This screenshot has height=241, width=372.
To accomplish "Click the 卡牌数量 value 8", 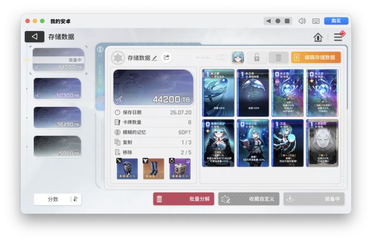I will coord(190,122).
